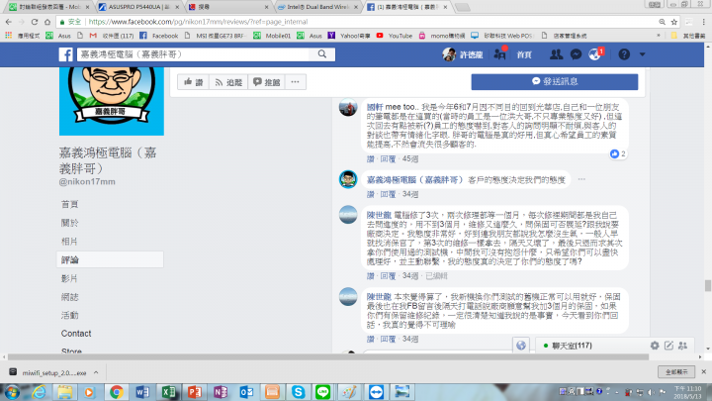Open Contact in the page sidebar
The height and width of the screenshot is (401, 712).
click(x=76, y=334)
